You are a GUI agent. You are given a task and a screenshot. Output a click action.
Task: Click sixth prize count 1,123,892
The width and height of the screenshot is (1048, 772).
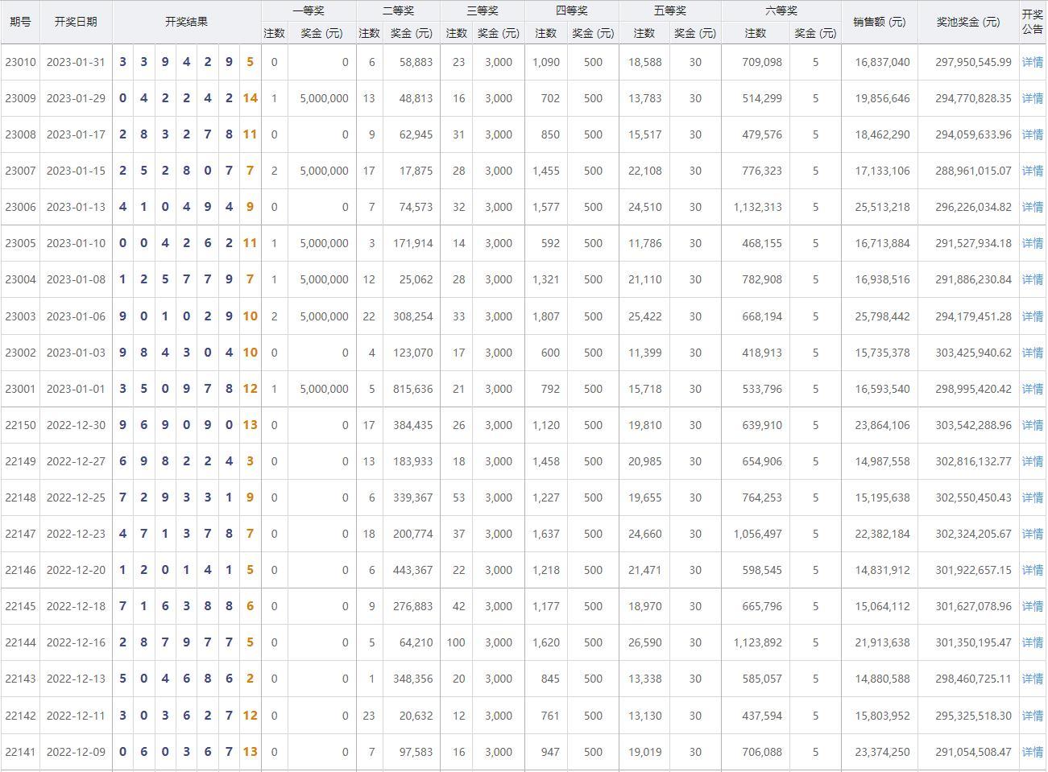click(758, 642)
